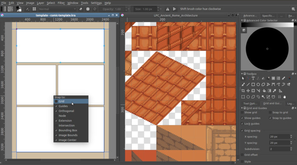The height and width of the screenshot is (165, 297).
Task: Enable the Show grid checkbox
Action: pyautogui.click(x=242, y=112)
